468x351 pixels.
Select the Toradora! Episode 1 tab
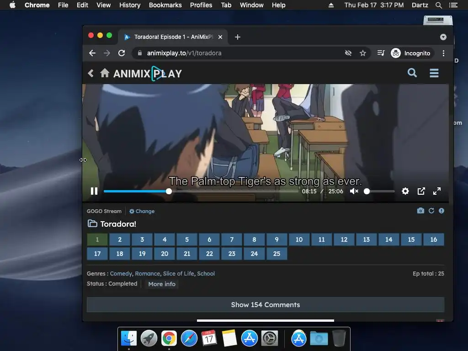click(x=173, y=37)
